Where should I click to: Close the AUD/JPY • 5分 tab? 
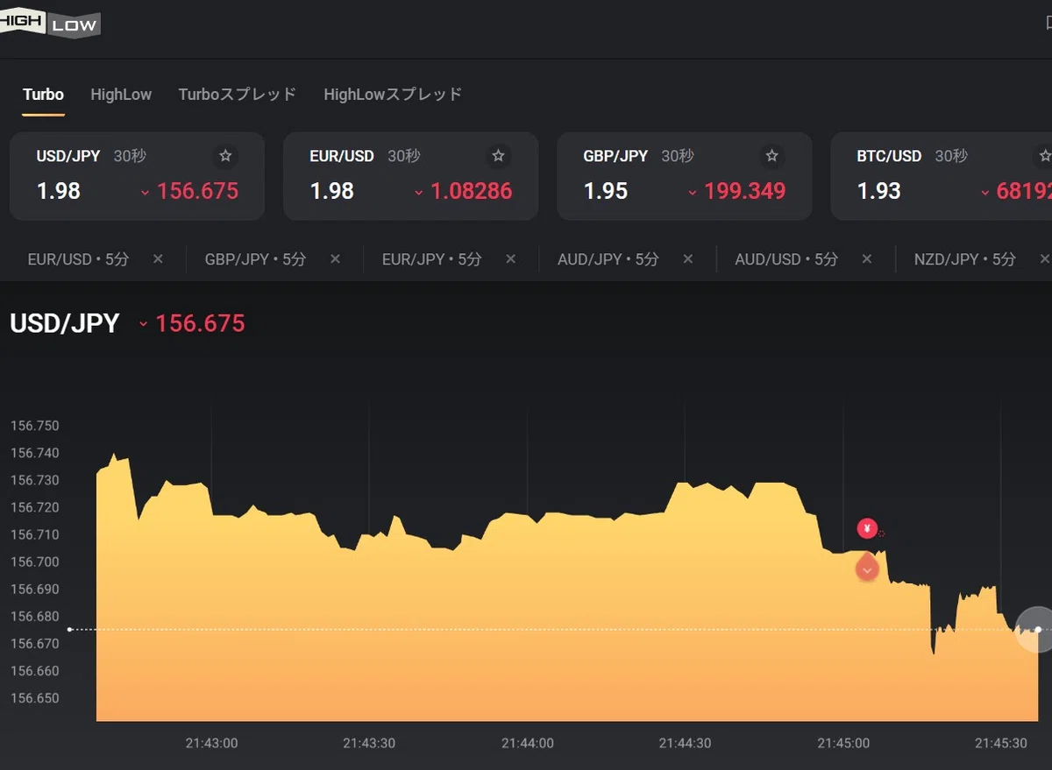688,259
